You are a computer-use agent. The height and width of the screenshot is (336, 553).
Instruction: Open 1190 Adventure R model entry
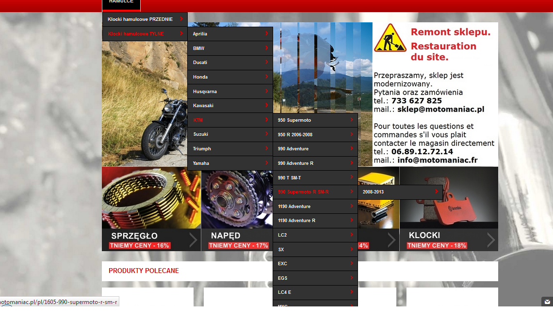(x=315, y=220)
